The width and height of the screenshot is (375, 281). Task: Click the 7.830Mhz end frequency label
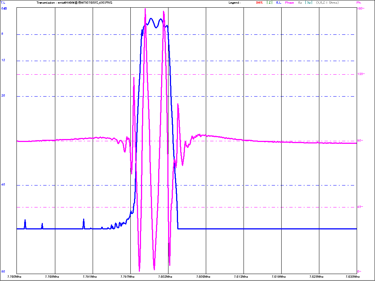(x=356, y=277)
